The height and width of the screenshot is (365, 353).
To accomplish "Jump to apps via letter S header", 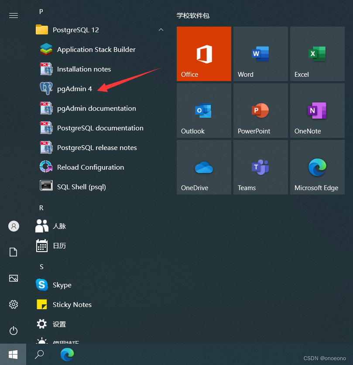I will pos(41,267).
